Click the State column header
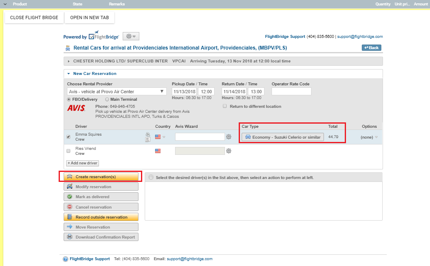The width and height of the screenshot is (430, 266). [x=77, y=4]
